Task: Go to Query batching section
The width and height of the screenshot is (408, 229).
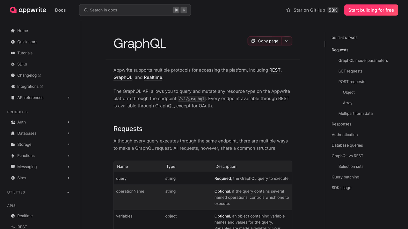Action: tap(345, 177)
